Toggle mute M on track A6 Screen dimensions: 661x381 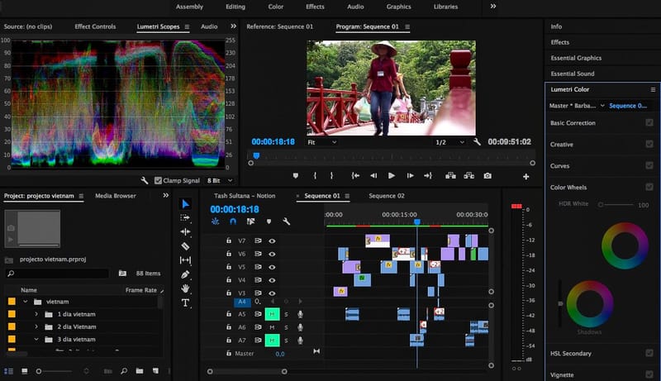(x=272, y=327)
